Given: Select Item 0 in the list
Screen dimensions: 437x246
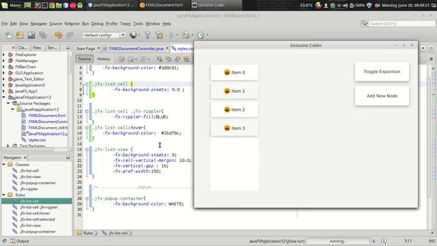Looking at the screenshot, I should tap(234, 72).
